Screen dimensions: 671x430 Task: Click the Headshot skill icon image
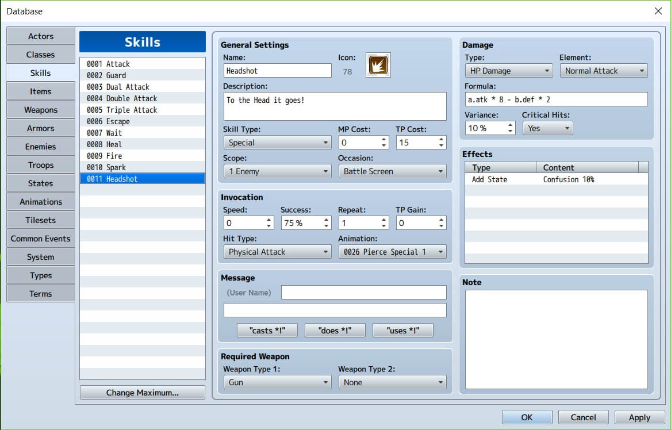point(378,65)
